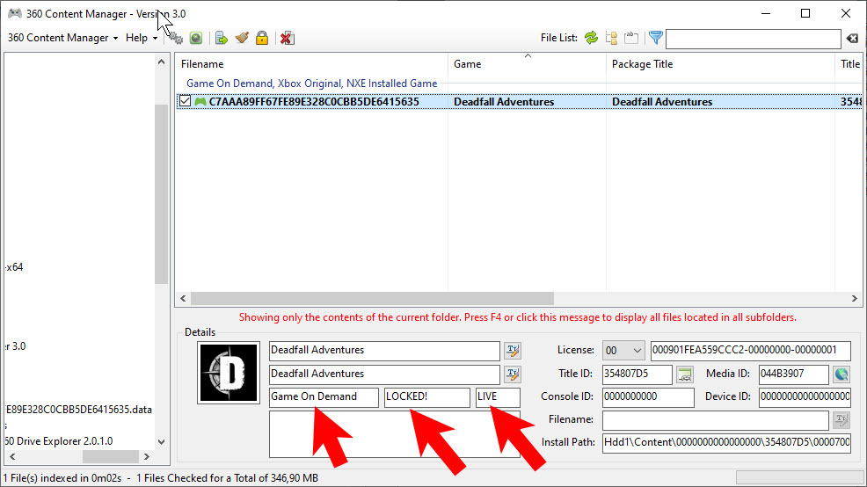Click the red X delete icon

pos(287,38)
